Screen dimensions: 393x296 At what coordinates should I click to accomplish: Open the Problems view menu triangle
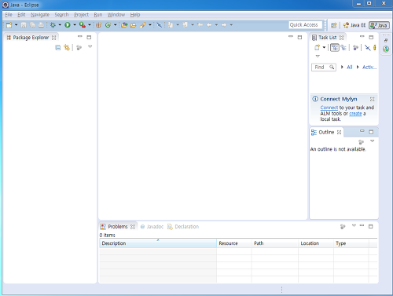coord(354,225)
